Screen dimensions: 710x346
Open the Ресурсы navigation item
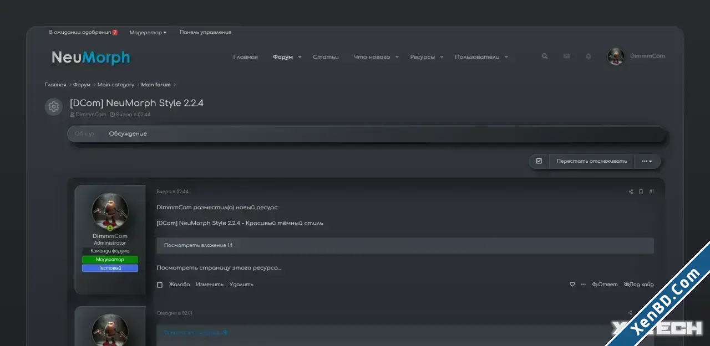[x=423, y=57]
